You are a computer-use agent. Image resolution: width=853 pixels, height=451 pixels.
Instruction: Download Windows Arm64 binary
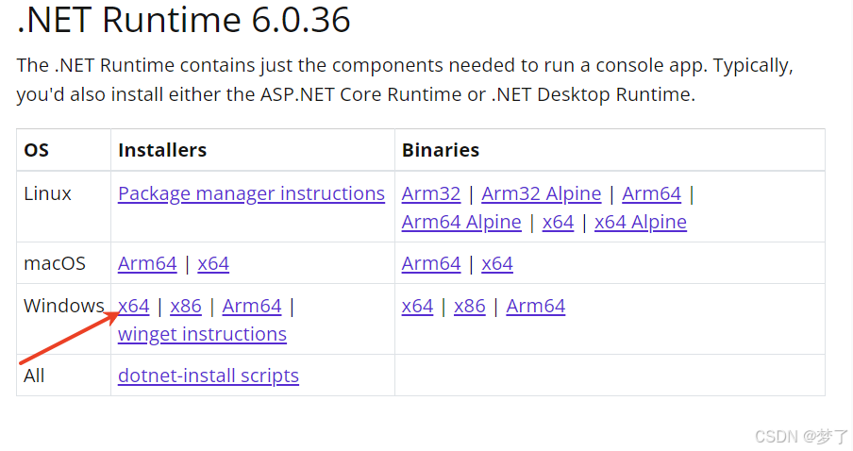click(536, 307)
